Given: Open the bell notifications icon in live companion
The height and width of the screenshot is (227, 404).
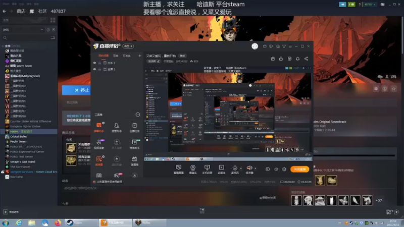Looking at the screenshot, I should [297, 59].
